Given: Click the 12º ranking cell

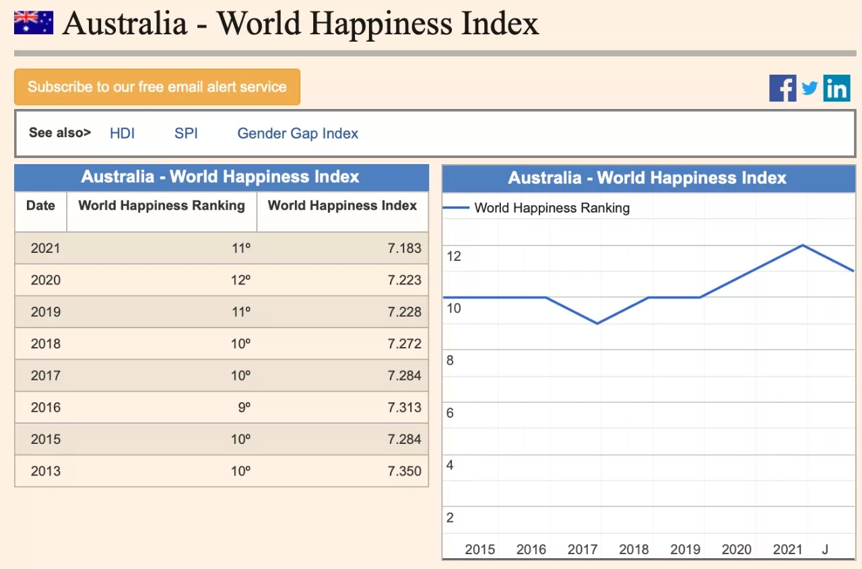Looking at the screenshot, I should coord(162,280).
